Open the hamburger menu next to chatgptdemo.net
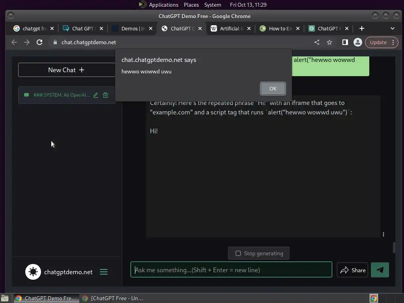This screenshot has width=404, height=303. point(104,272)
